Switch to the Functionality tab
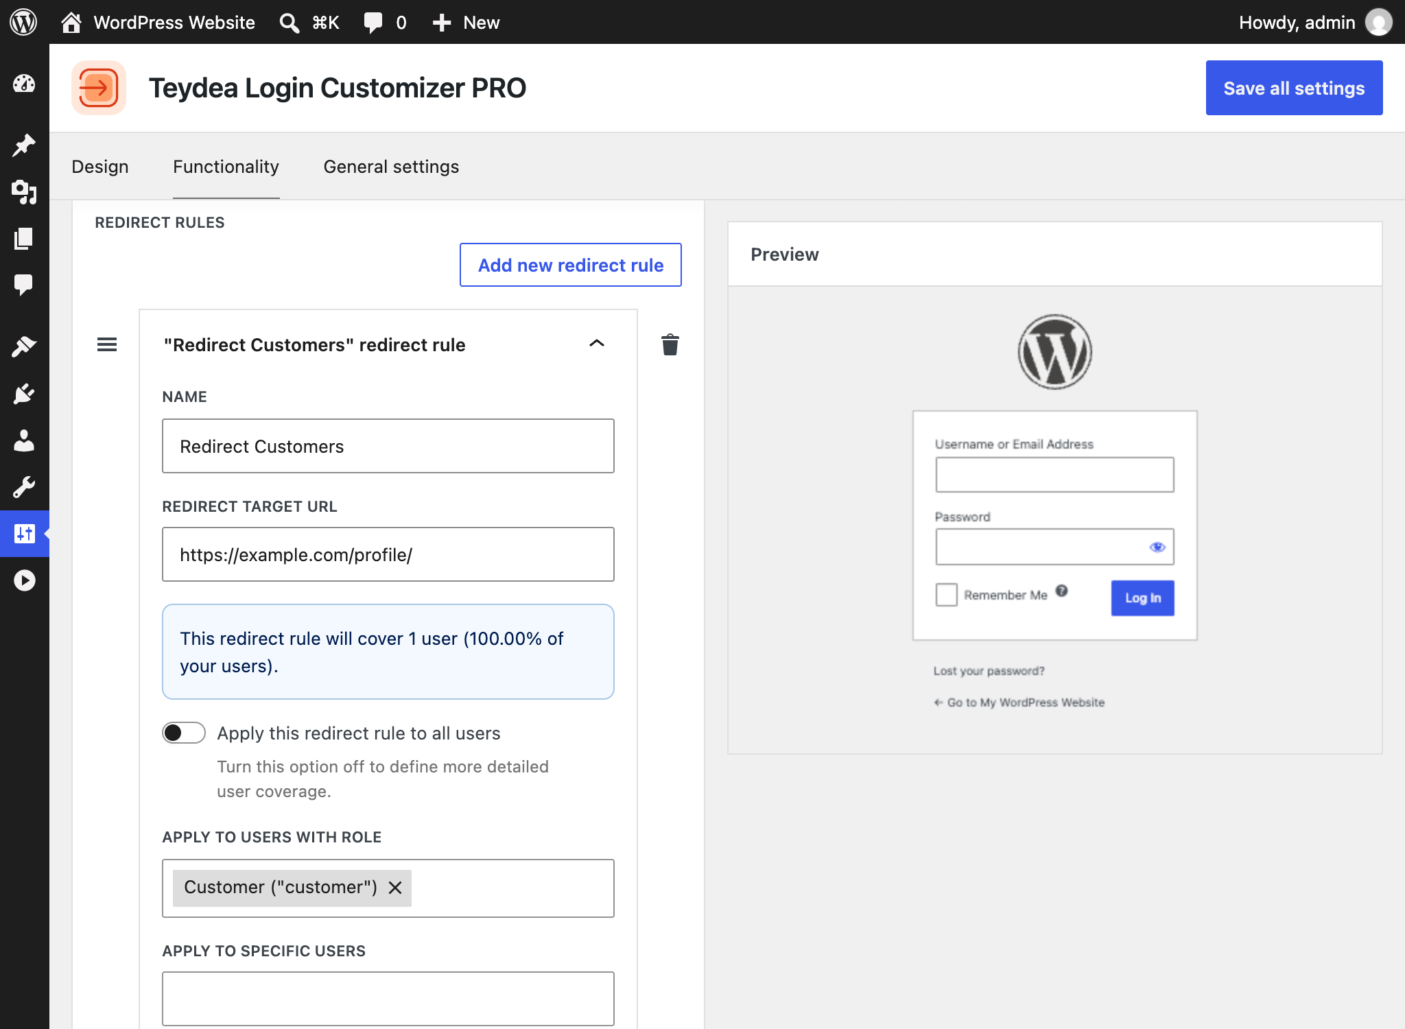The height and width of the screenshot is (1029, 1405). (x=226, y=167)
